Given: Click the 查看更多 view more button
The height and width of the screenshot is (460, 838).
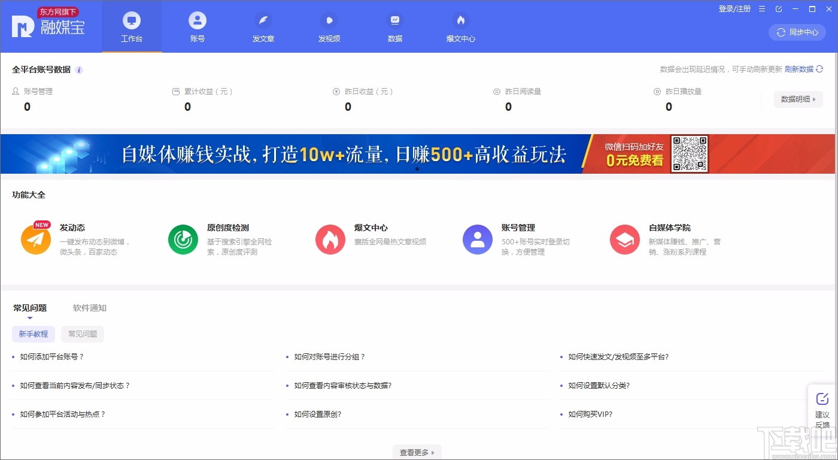Looking at the screenshot, I should tap(417, 452).
